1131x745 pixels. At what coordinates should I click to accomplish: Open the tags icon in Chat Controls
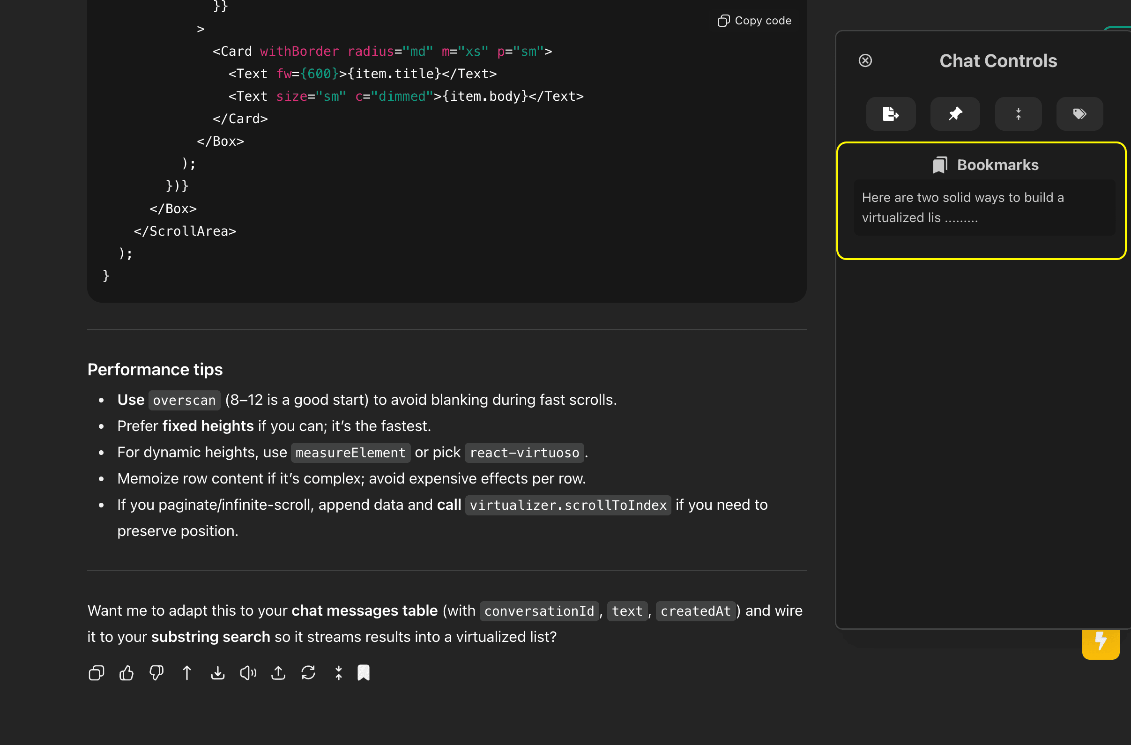tap(1079, 114)
